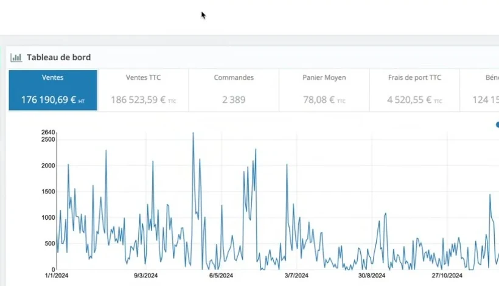
Task: Click the highest sales peak near 2640
Action: point(193,133)
